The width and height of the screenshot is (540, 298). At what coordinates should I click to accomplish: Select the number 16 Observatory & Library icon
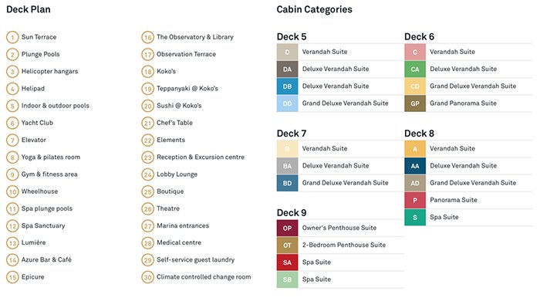click(148, 37)
